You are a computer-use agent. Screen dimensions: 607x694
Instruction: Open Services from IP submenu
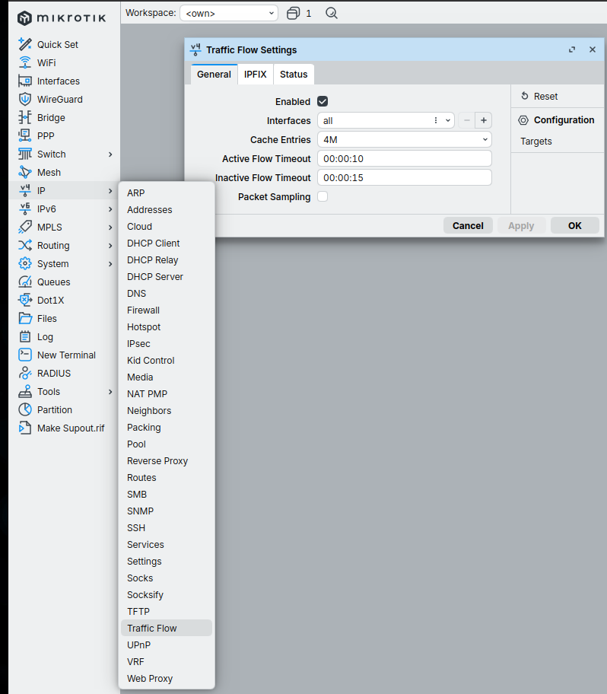[166, 544]
